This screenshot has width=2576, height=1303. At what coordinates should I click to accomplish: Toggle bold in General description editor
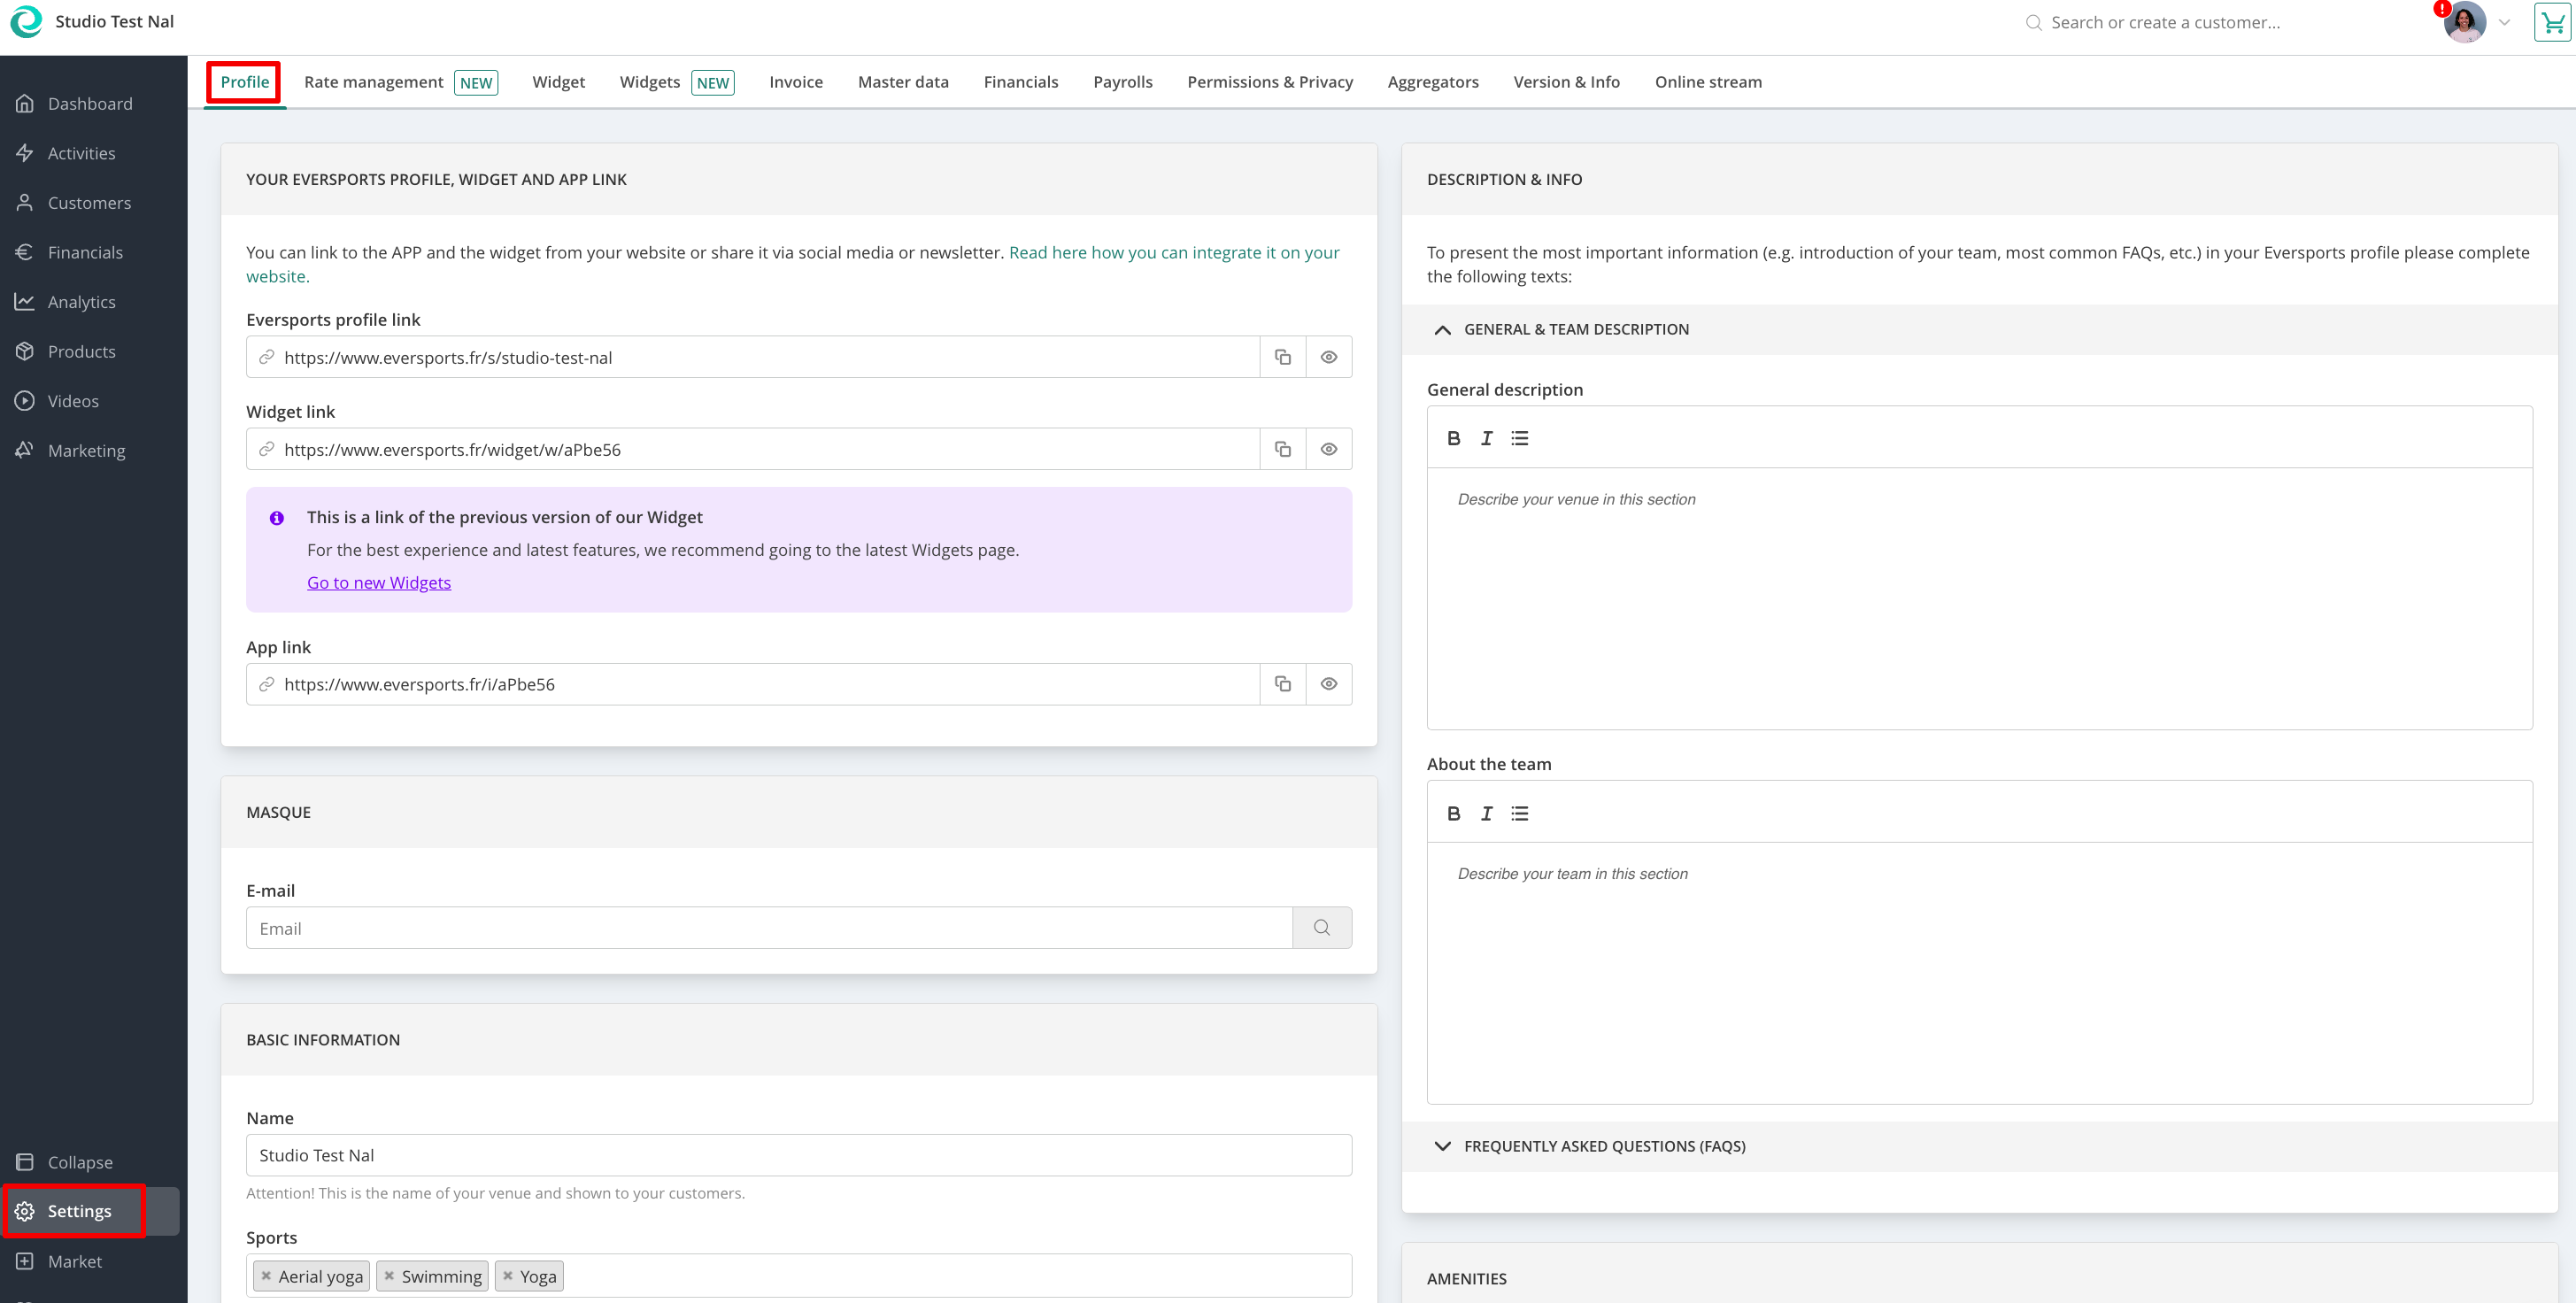[x=1454, y=438]
